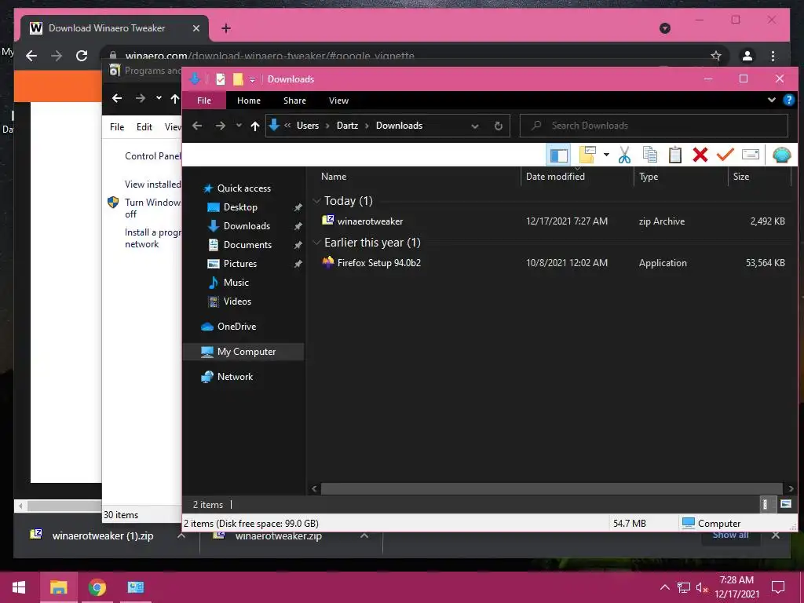This screenshot has width=804, height=603.
Task: Switch to large icons view in the status bar
Action: (785, 505)
